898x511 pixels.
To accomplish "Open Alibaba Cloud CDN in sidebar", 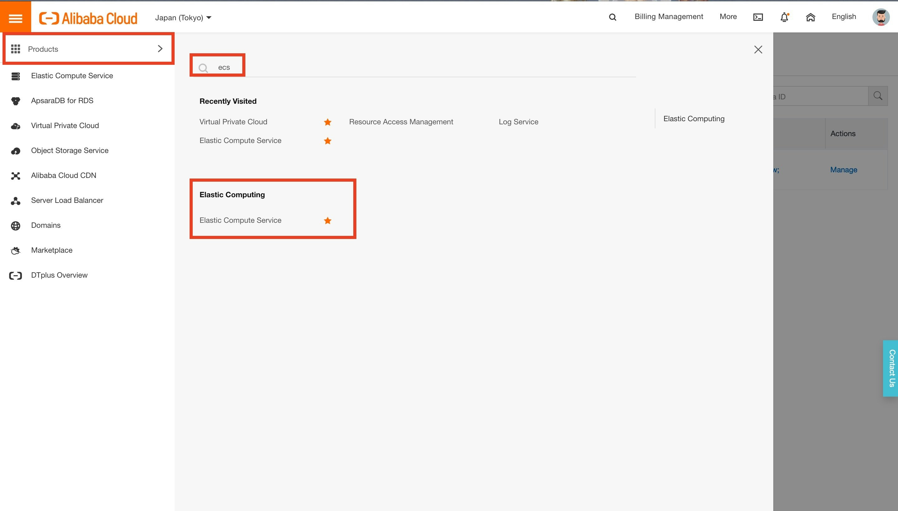I will tap(64, 175).
